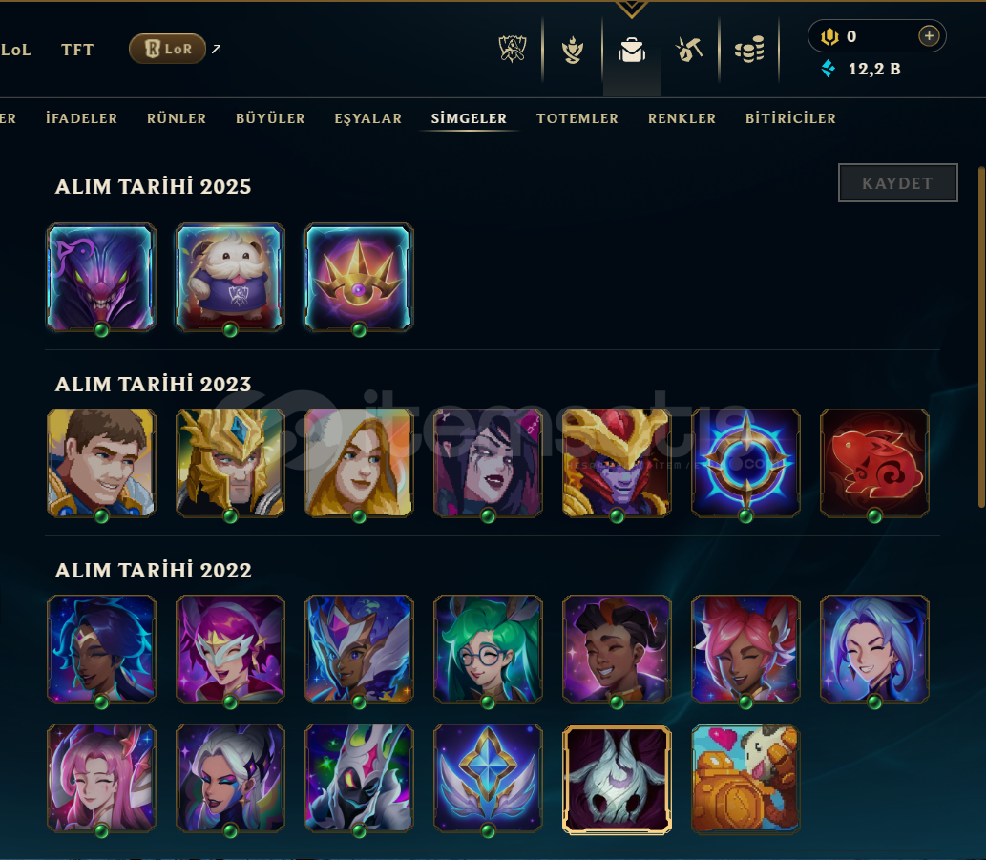Open the hammer crafting icon in header
This screenshot has height=860, width=986.
(689, 50)
